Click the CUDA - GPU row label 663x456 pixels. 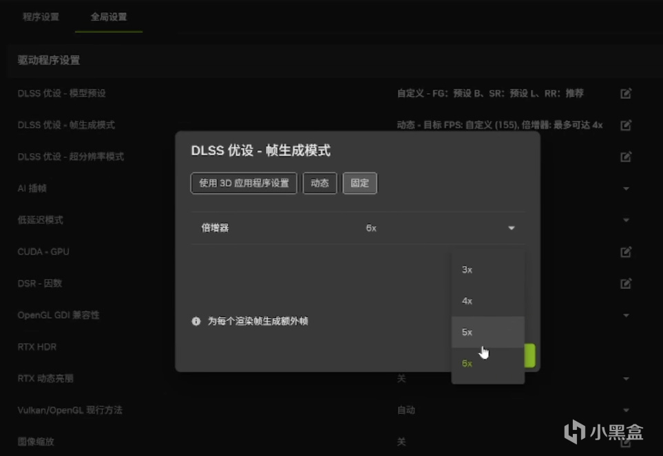click(43, 252)
